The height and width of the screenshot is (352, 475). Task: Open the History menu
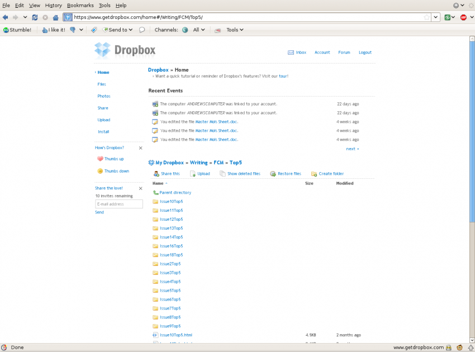click(x=53, y=6)
